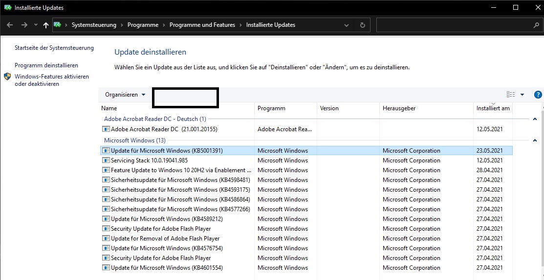Open recent locations dropdown next to forward arrow
This screenshot has width=544, height=280.
[36, 25]
